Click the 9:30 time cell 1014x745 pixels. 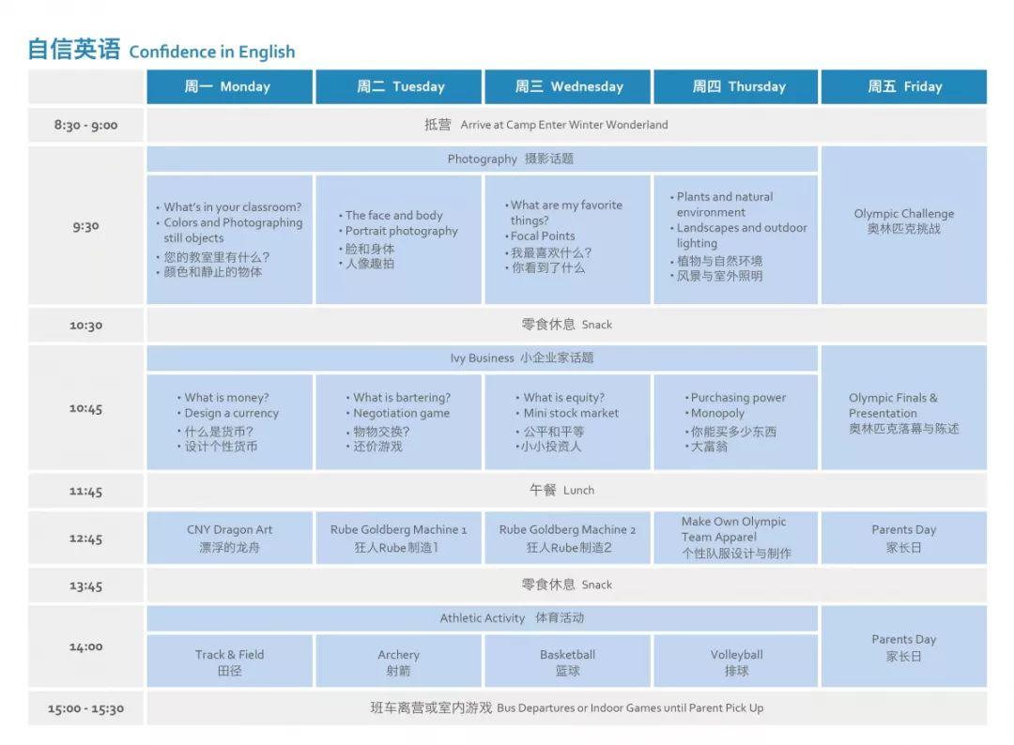click(x=86, y=225)
